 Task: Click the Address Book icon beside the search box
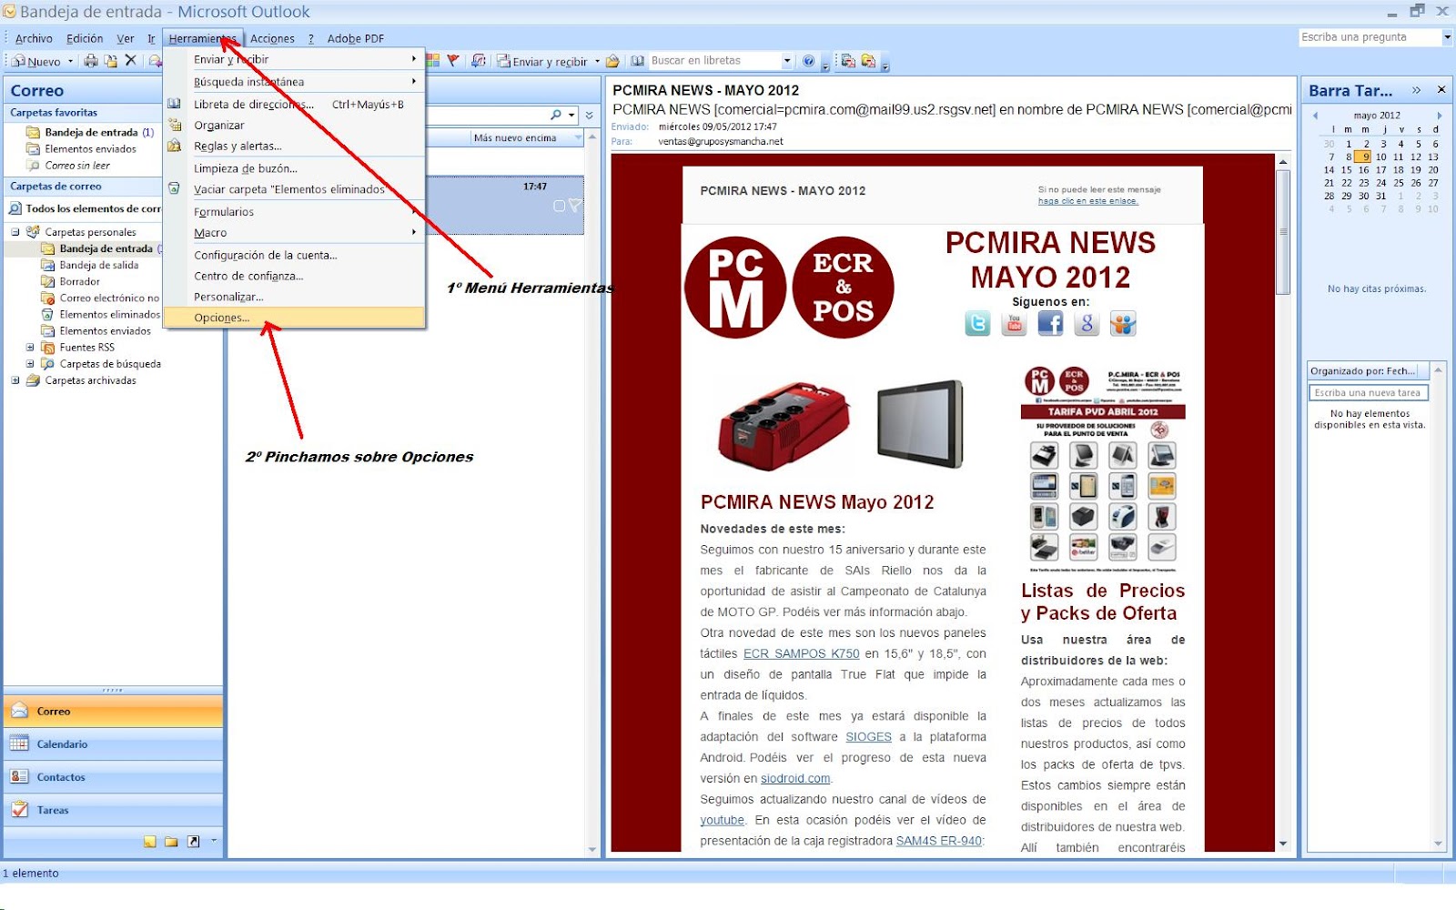pyautogui.click(x=638, y=61)
